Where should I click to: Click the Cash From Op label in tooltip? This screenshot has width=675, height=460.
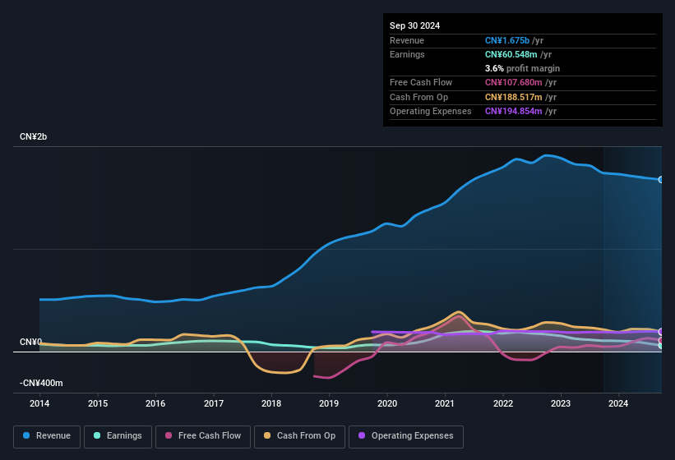click(418, 97)
